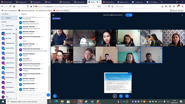Send the chat message arrow button
Viewport: 185px width, 104px height.
point(48,95)
